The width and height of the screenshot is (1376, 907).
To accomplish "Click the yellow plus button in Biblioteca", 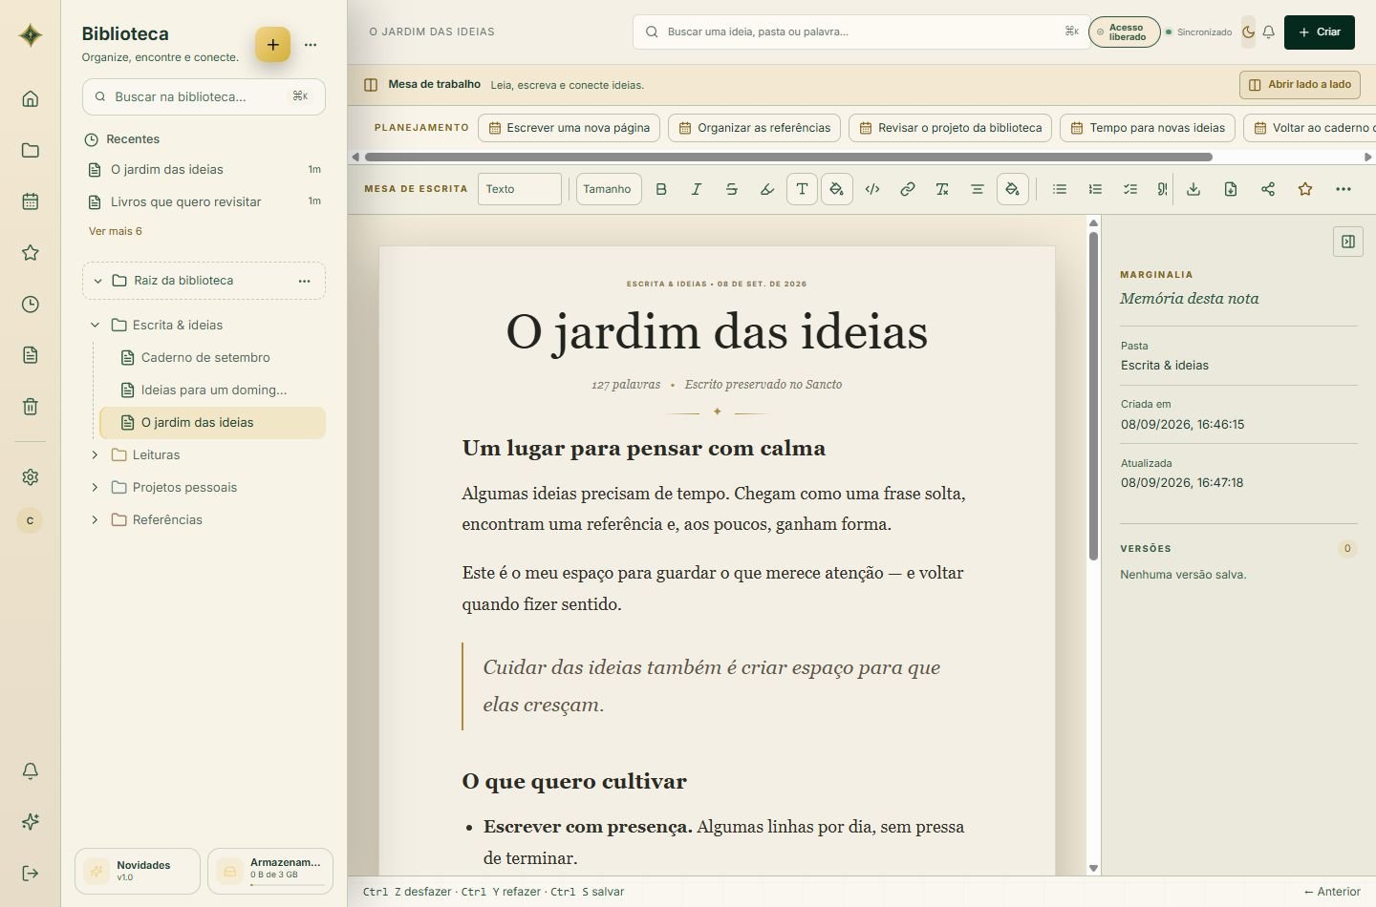I will pyautogui.click(x=272, y=44).
